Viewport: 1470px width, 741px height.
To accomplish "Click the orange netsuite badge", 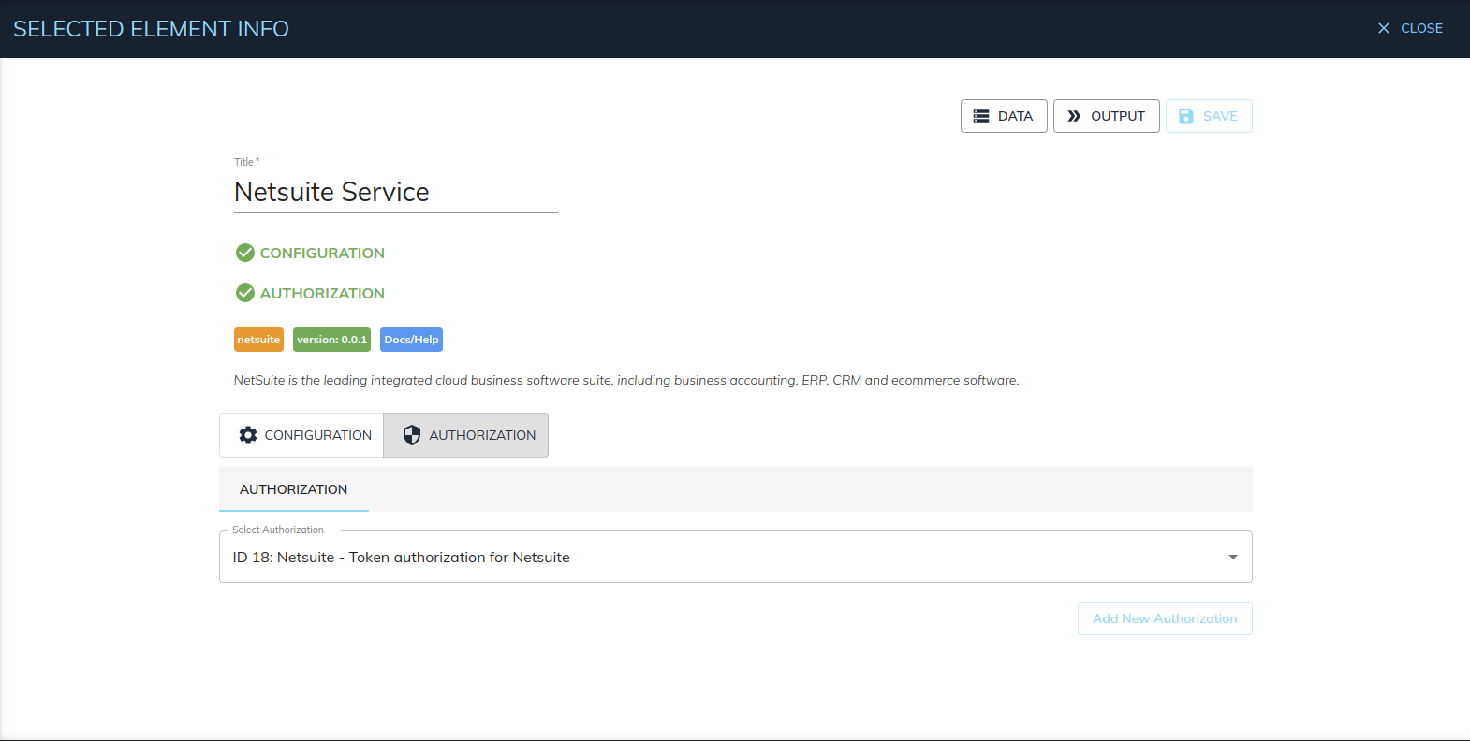I will tap(258, 340).
